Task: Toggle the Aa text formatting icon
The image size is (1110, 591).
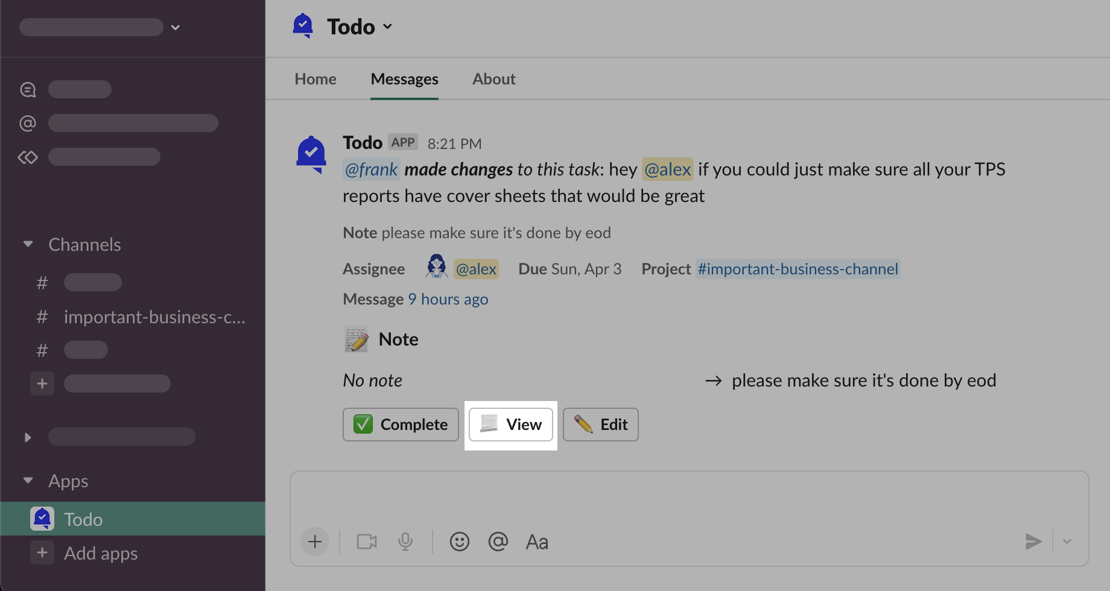Action: 537,542
